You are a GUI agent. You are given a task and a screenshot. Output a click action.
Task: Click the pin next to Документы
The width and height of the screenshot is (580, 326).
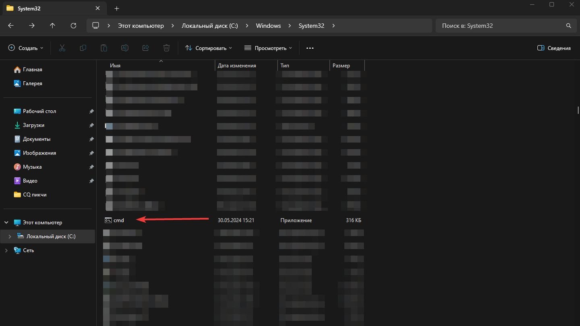click(91, 139)
